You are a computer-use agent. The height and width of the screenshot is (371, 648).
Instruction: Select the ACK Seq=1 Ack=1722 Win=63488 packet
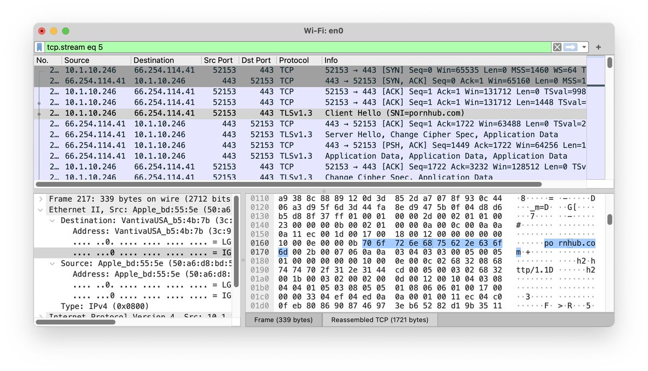click(x=310, y=124)
